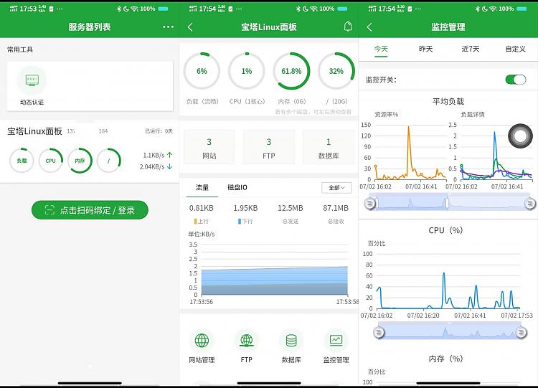Open 宝塔Linux面板 server entry
The image size is (538, 388).
click(89, 151)
